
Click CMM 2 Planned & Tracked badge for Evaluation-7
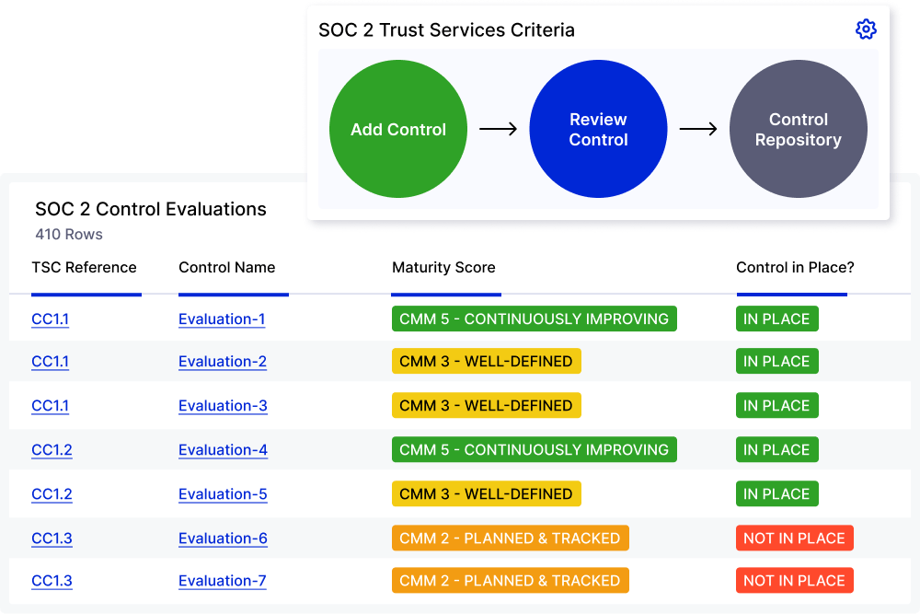(511, 580)
